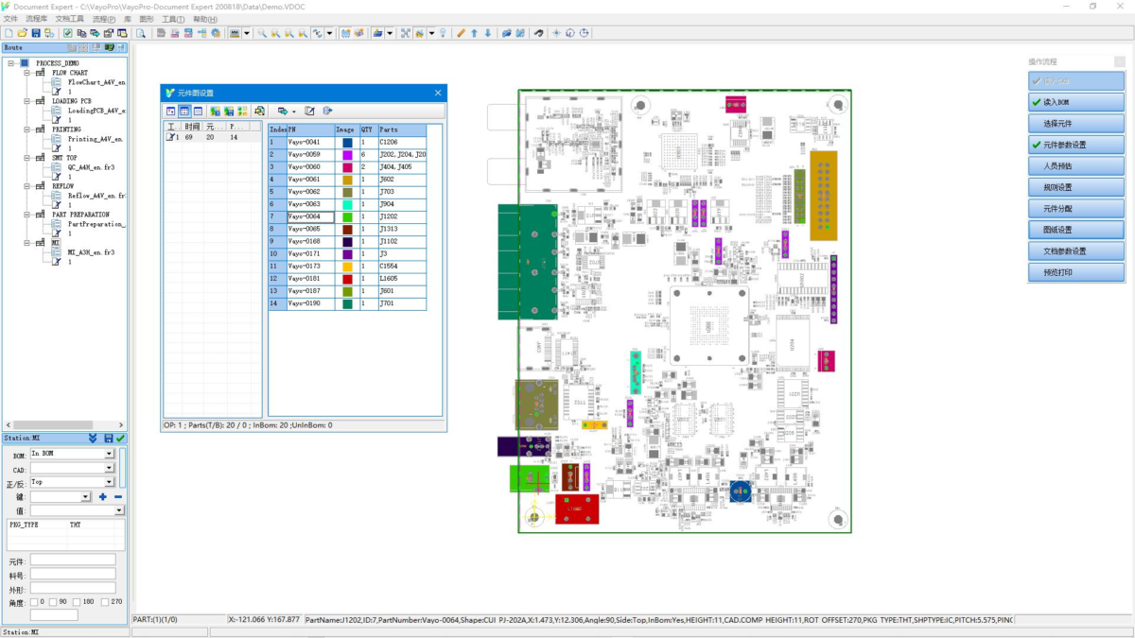The image size is (1135, 638).
Task: Click the blue up arrow icon
Action: [474, 33]
